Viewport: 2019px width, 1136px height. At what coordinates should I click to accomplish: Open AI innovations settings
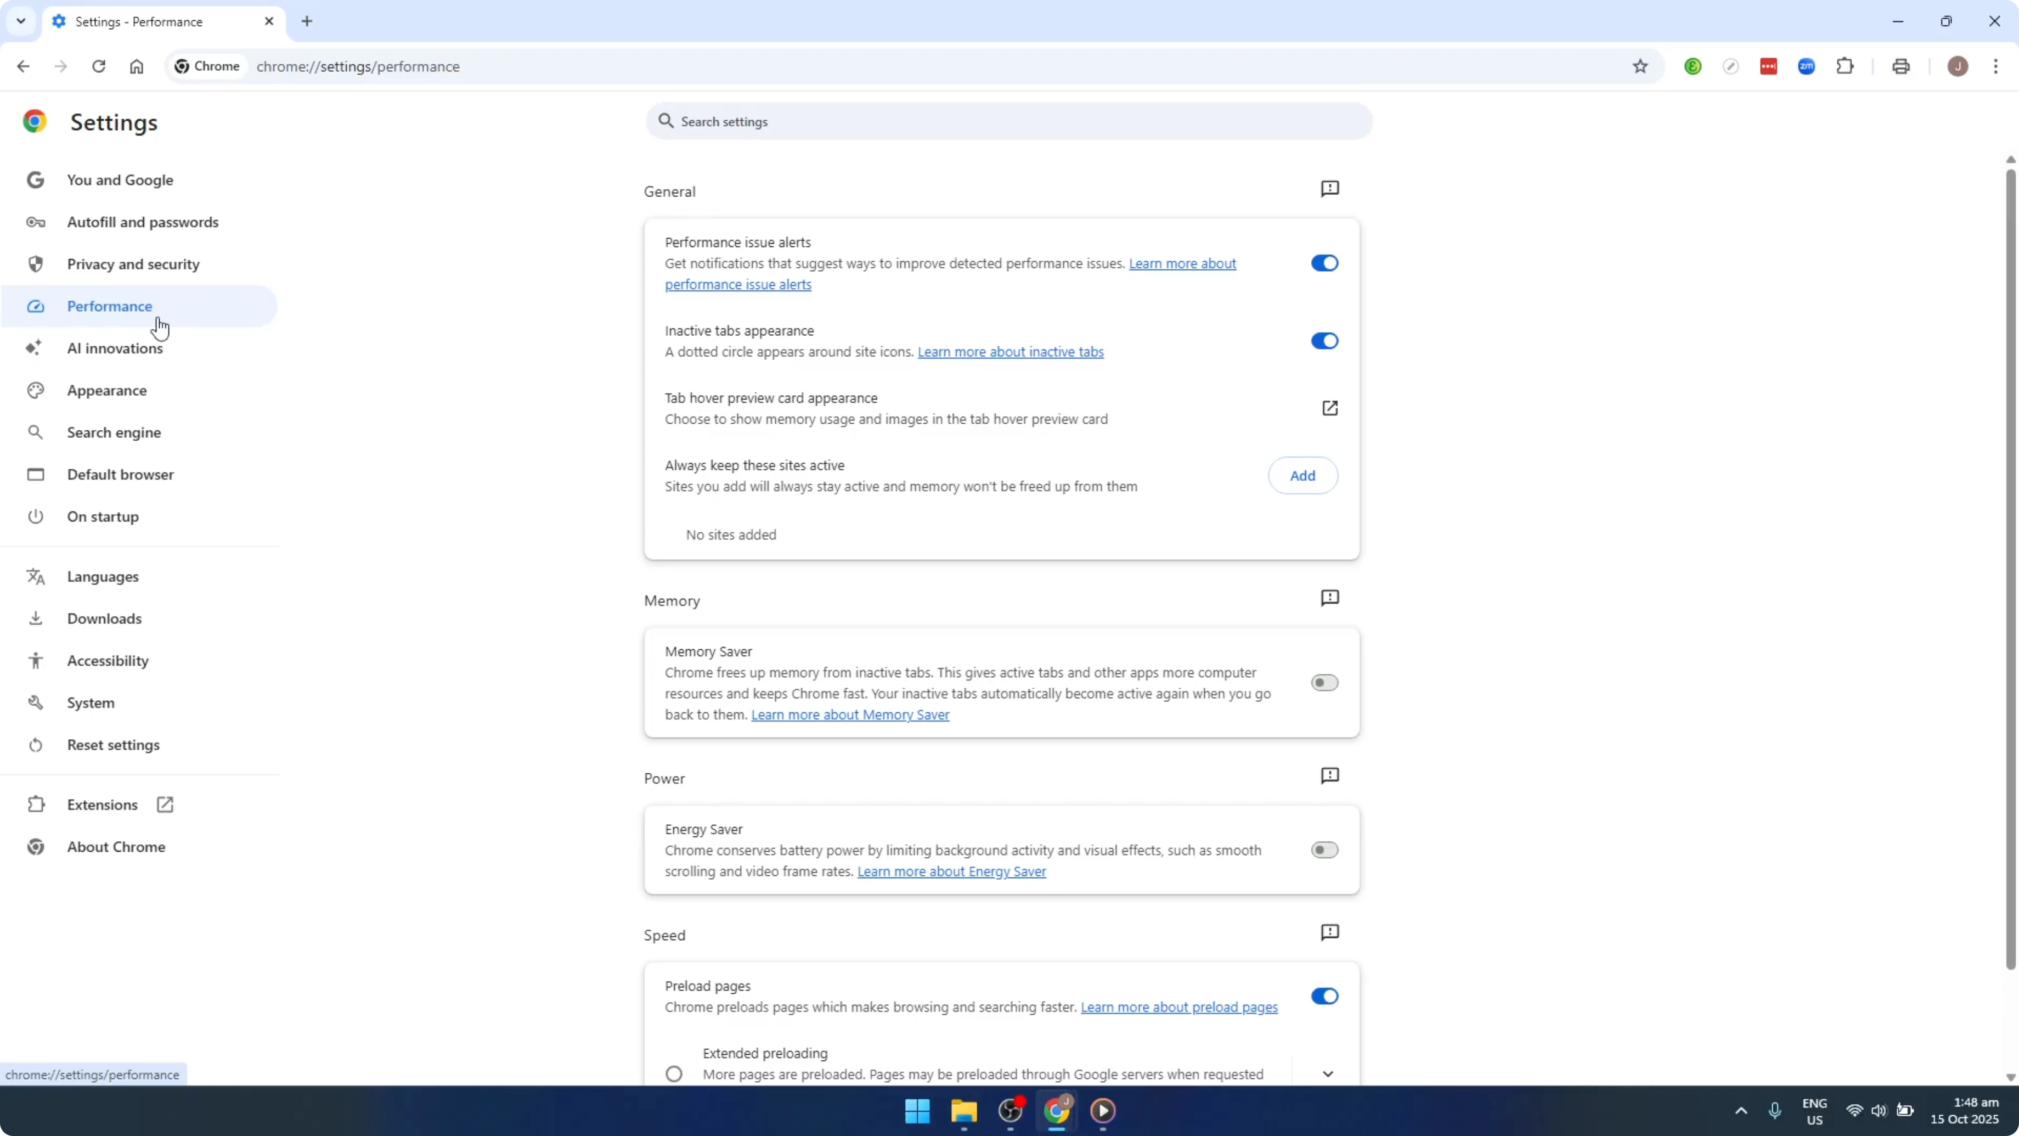tap(139, 348)
